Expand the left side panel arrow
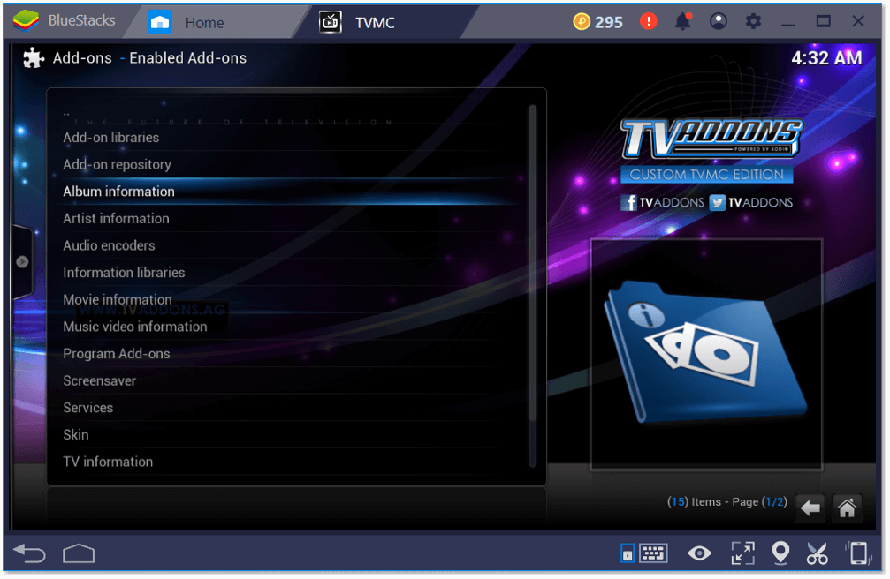Viewport: 890px width, 579px height. tap(22, 262)
